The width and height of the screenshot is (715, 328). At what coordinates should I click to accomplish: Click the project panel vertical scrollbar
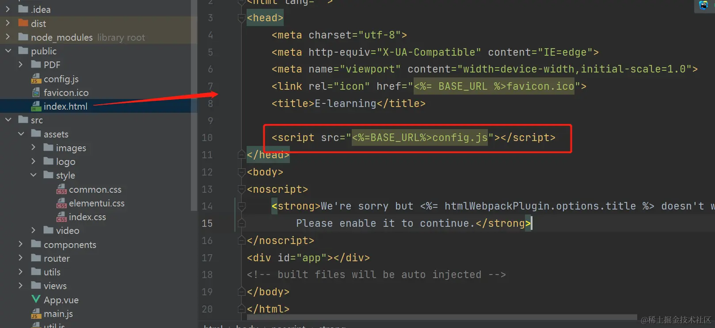click(193, 106)
